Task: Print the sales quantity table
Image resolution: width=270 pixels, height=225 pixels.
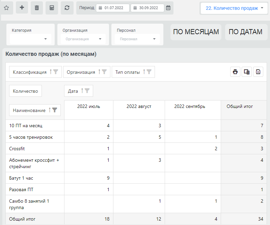Action: [235, 72]
